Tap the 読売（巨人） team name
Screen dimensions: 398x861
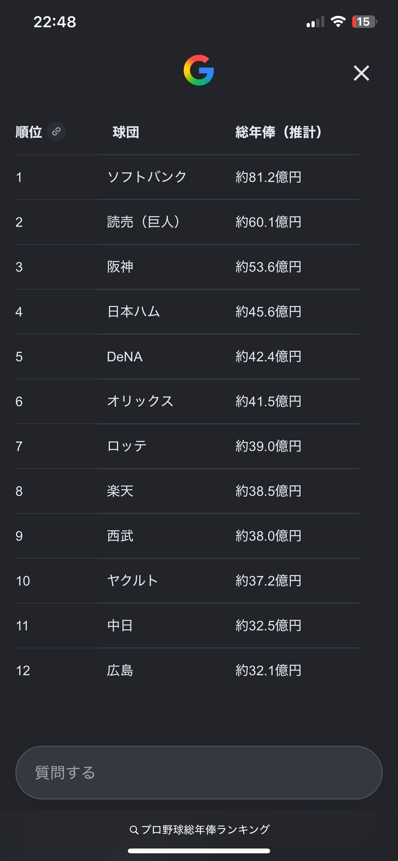(144, 222)
